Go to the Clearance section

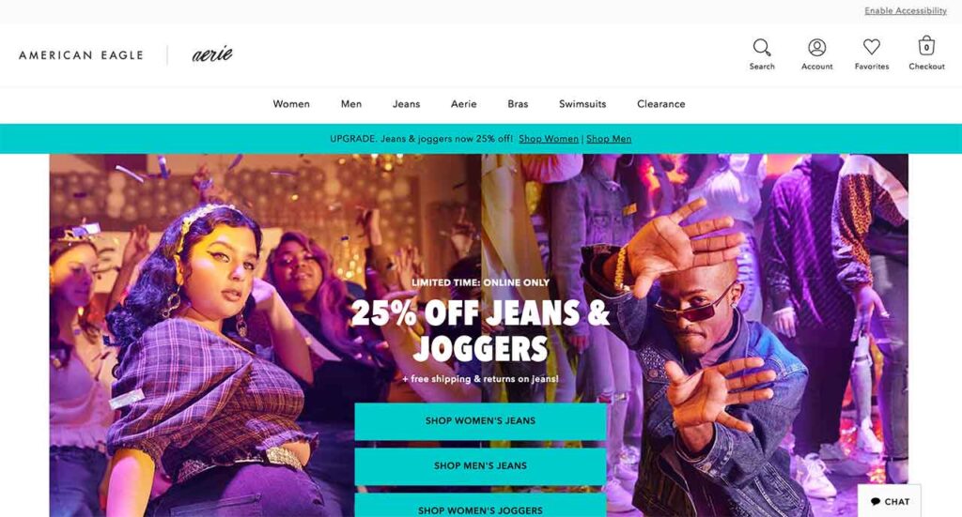(660, 104)
